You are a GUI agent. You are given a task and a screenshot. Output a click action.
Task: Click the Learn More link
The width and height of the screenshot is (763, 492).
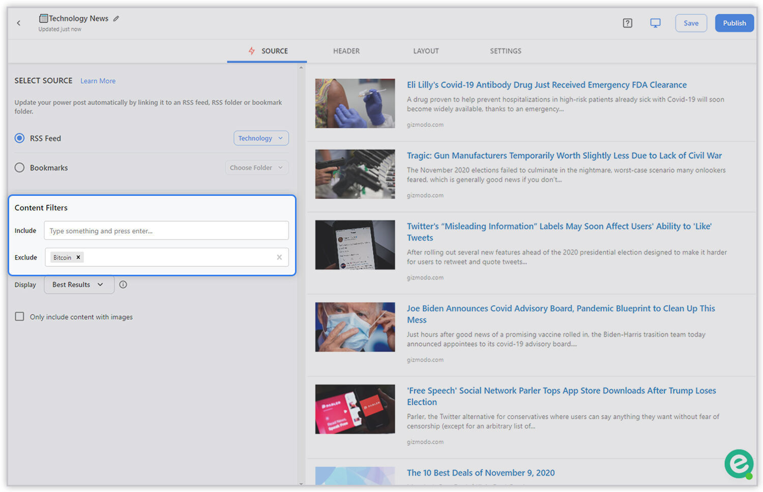point(98,81)
